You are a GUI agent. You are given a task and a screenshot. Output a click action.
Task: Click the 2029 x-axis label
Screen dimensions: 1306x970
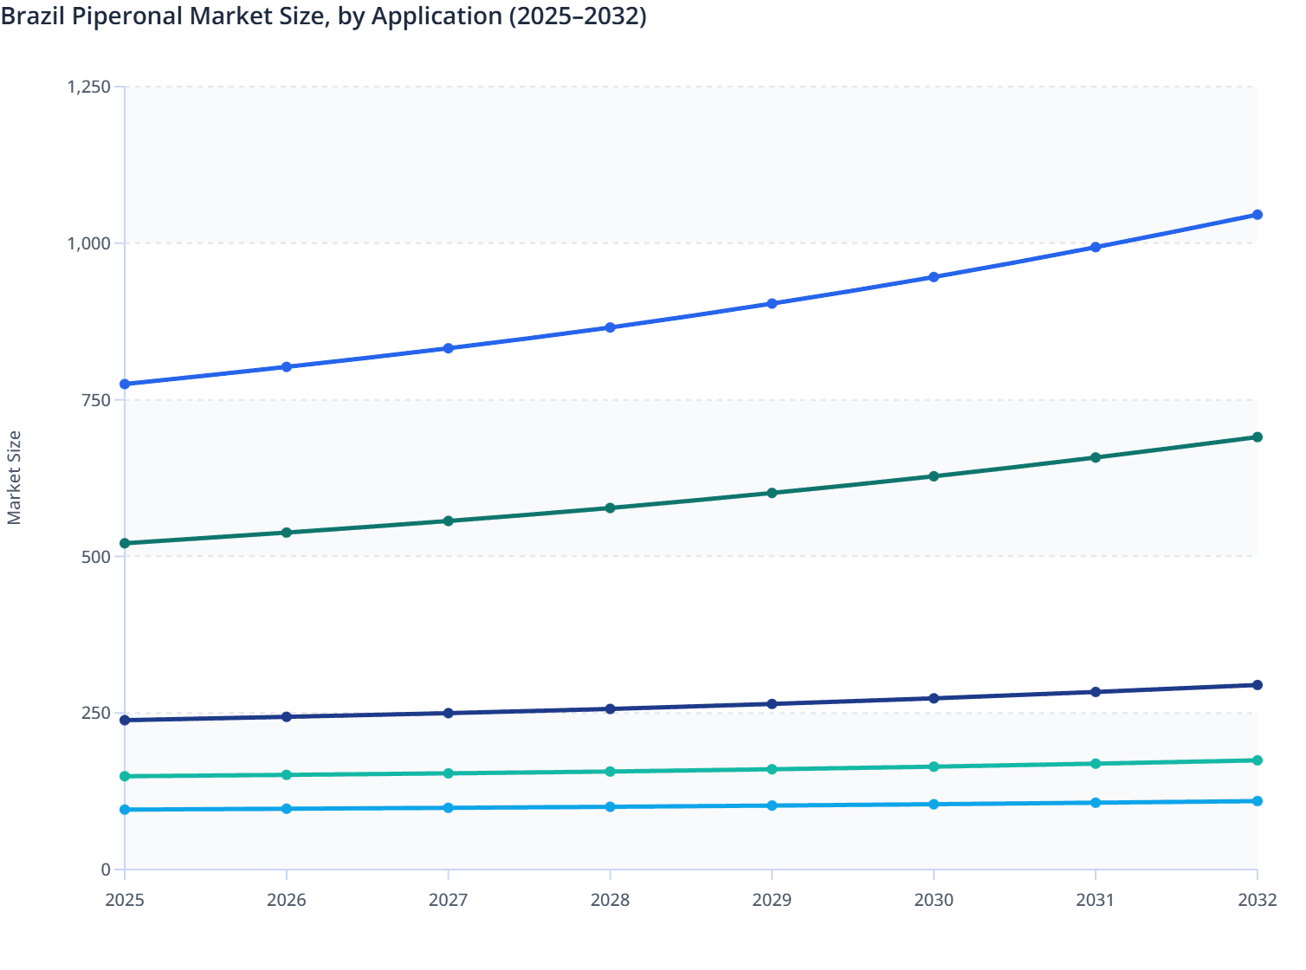(772, 900)
